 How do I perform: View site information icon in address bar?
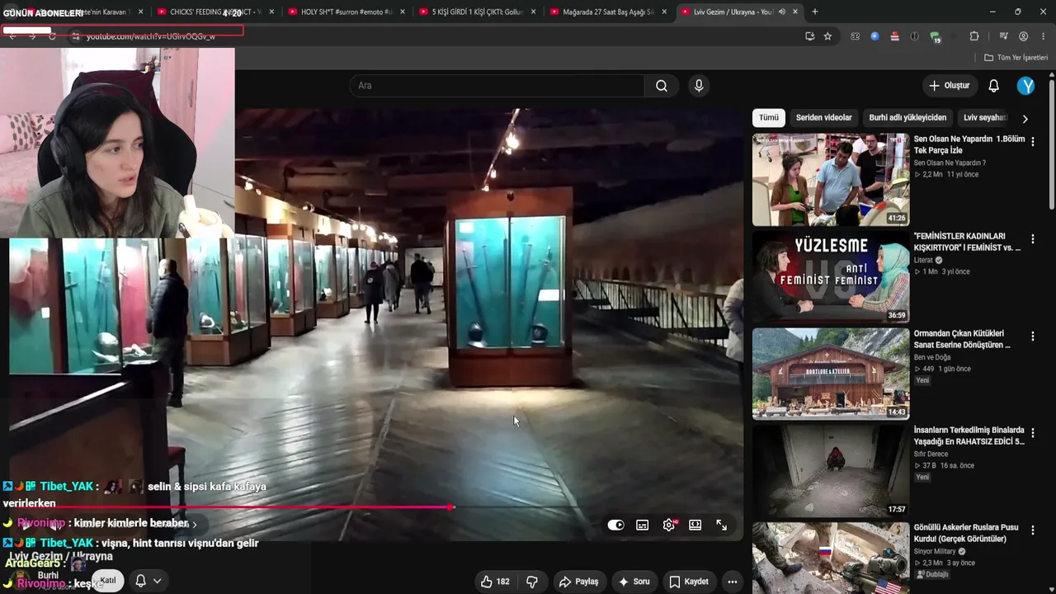pyautogui.click(x=75, y=36)
